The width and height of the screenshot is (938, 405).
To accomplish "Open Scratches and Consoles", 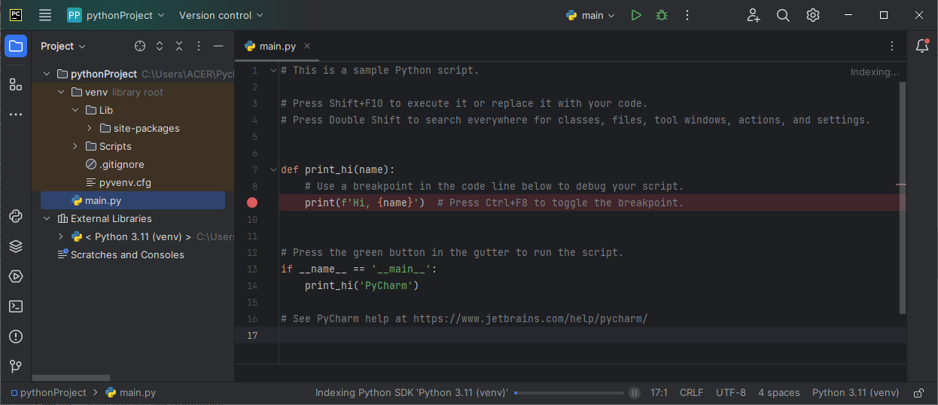I will [x=120, y=254].
